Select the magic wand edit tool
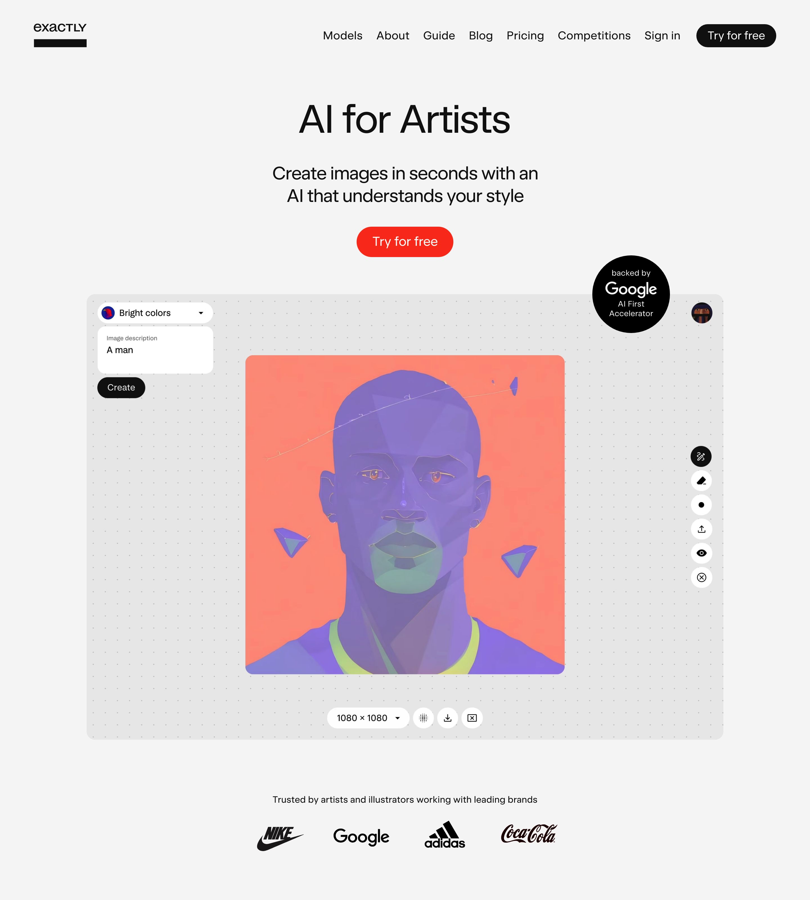Image resolution: width=810 pixels, height=900 pixels. (701, 457)
